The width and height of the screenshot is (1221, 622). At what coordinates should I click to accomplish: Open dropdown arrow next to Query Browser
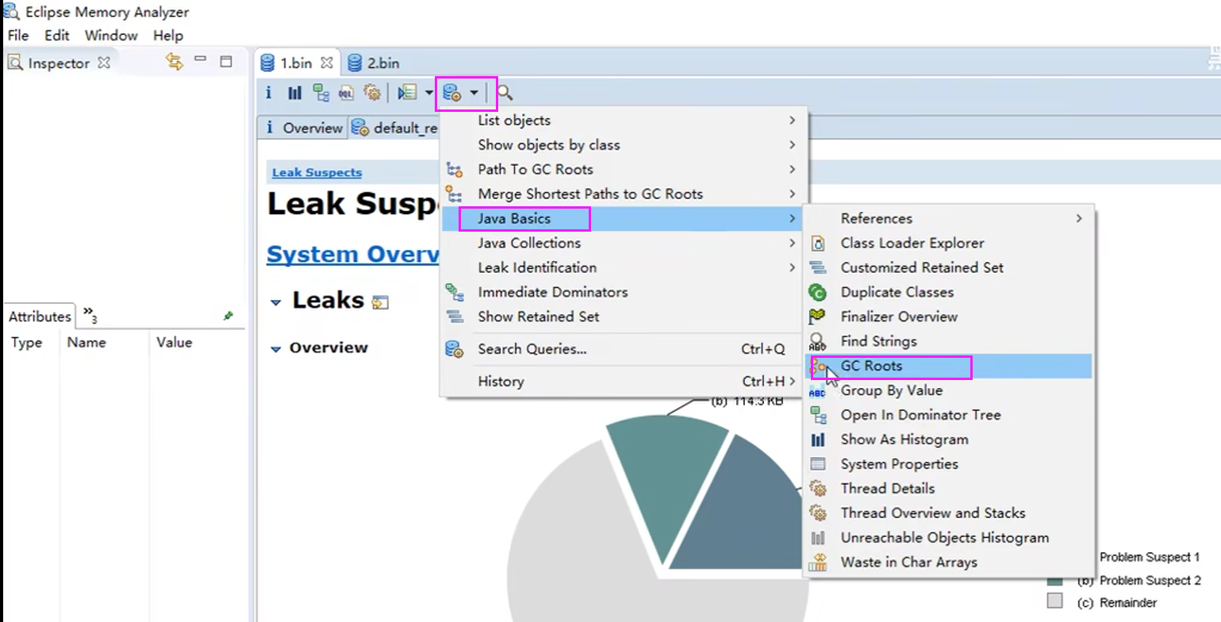(474, 94)
